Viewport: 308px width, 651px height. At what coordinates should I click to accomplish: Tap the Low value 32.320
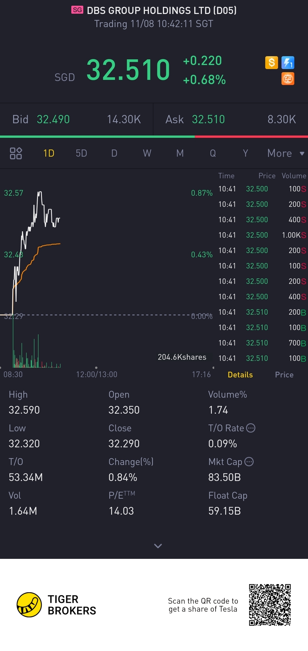24,444
